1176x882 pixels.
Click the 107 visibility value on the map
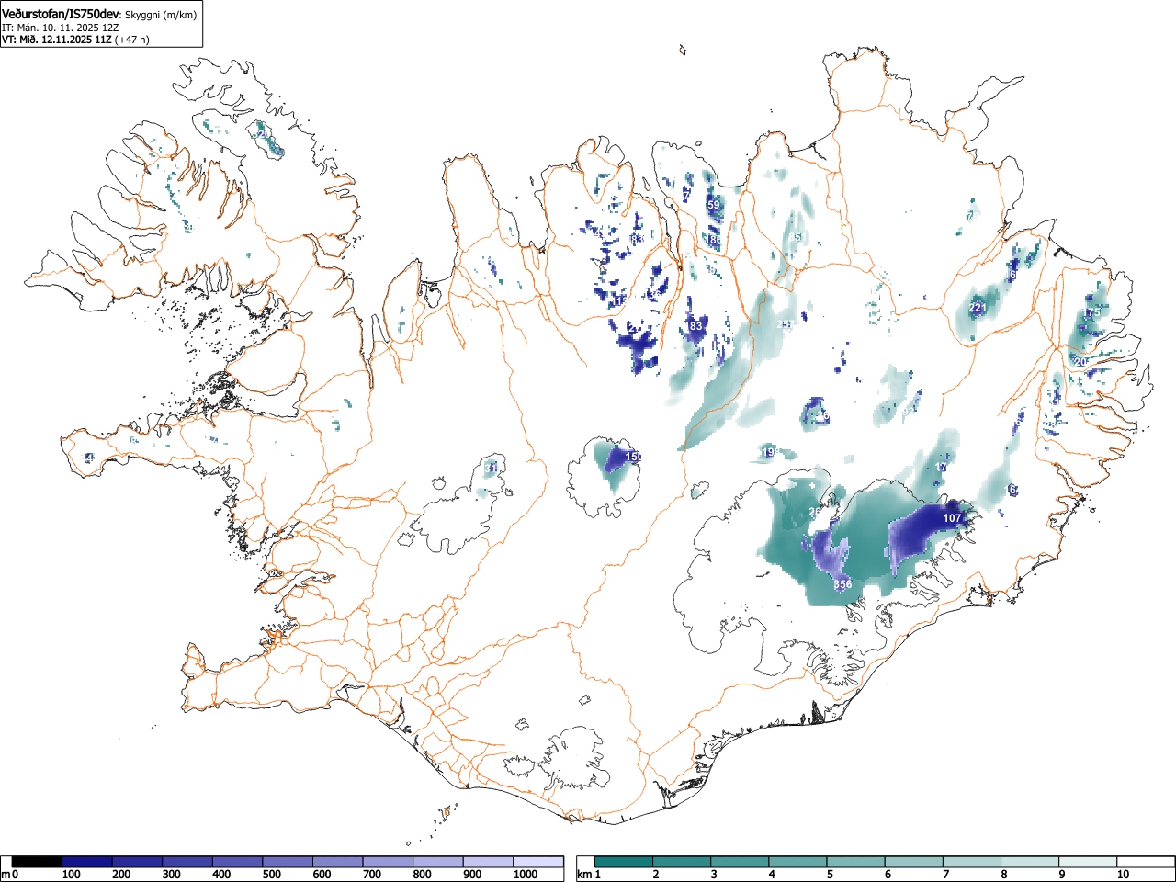click(x=952, y=518)
